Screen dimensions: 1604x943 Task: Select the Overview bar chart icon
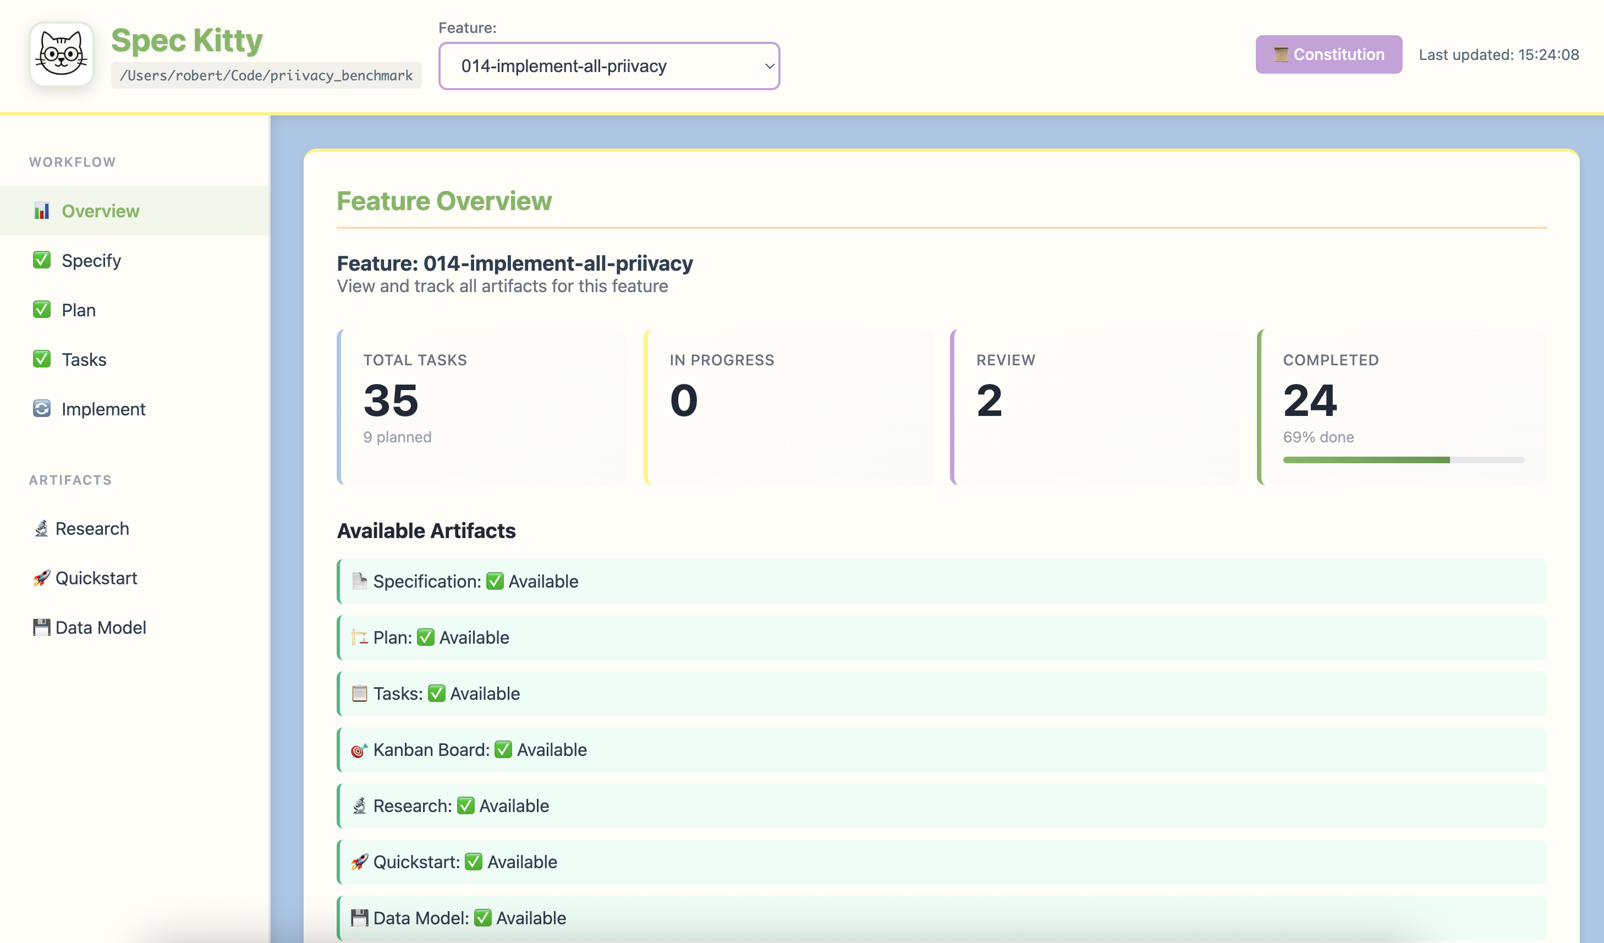42,211
